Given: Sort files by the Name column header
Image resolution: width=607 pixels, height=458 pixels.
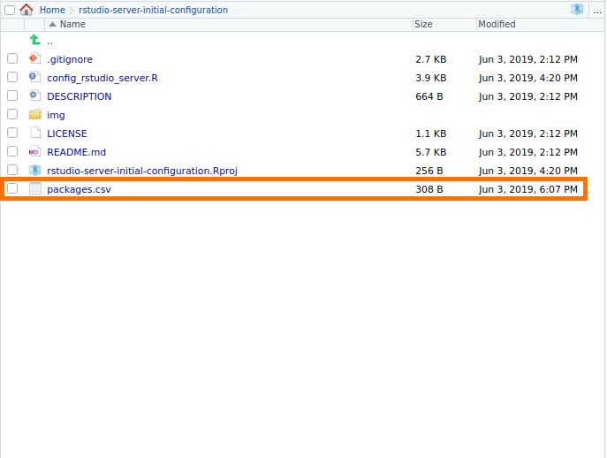Looking at the screenshot, I should tap(229, 25).
